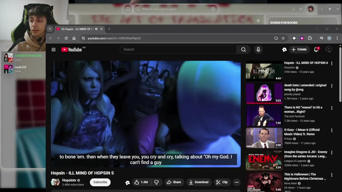
Task: Start voice search with microphone icon
Action: pos(258,49)
